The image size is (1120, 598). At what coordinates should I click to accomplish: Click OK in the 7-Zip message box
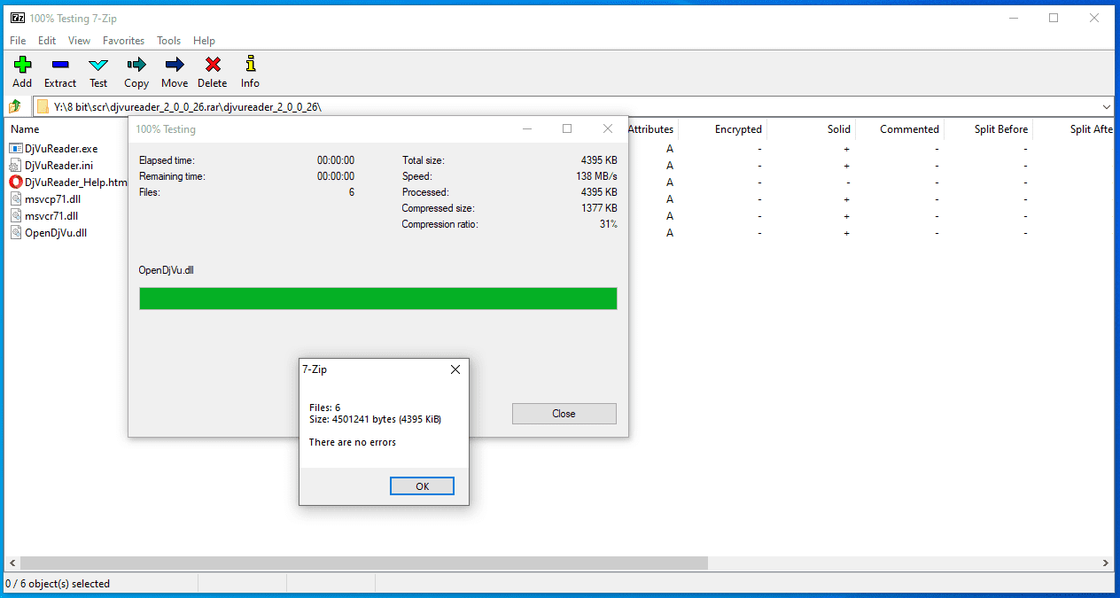422,485
